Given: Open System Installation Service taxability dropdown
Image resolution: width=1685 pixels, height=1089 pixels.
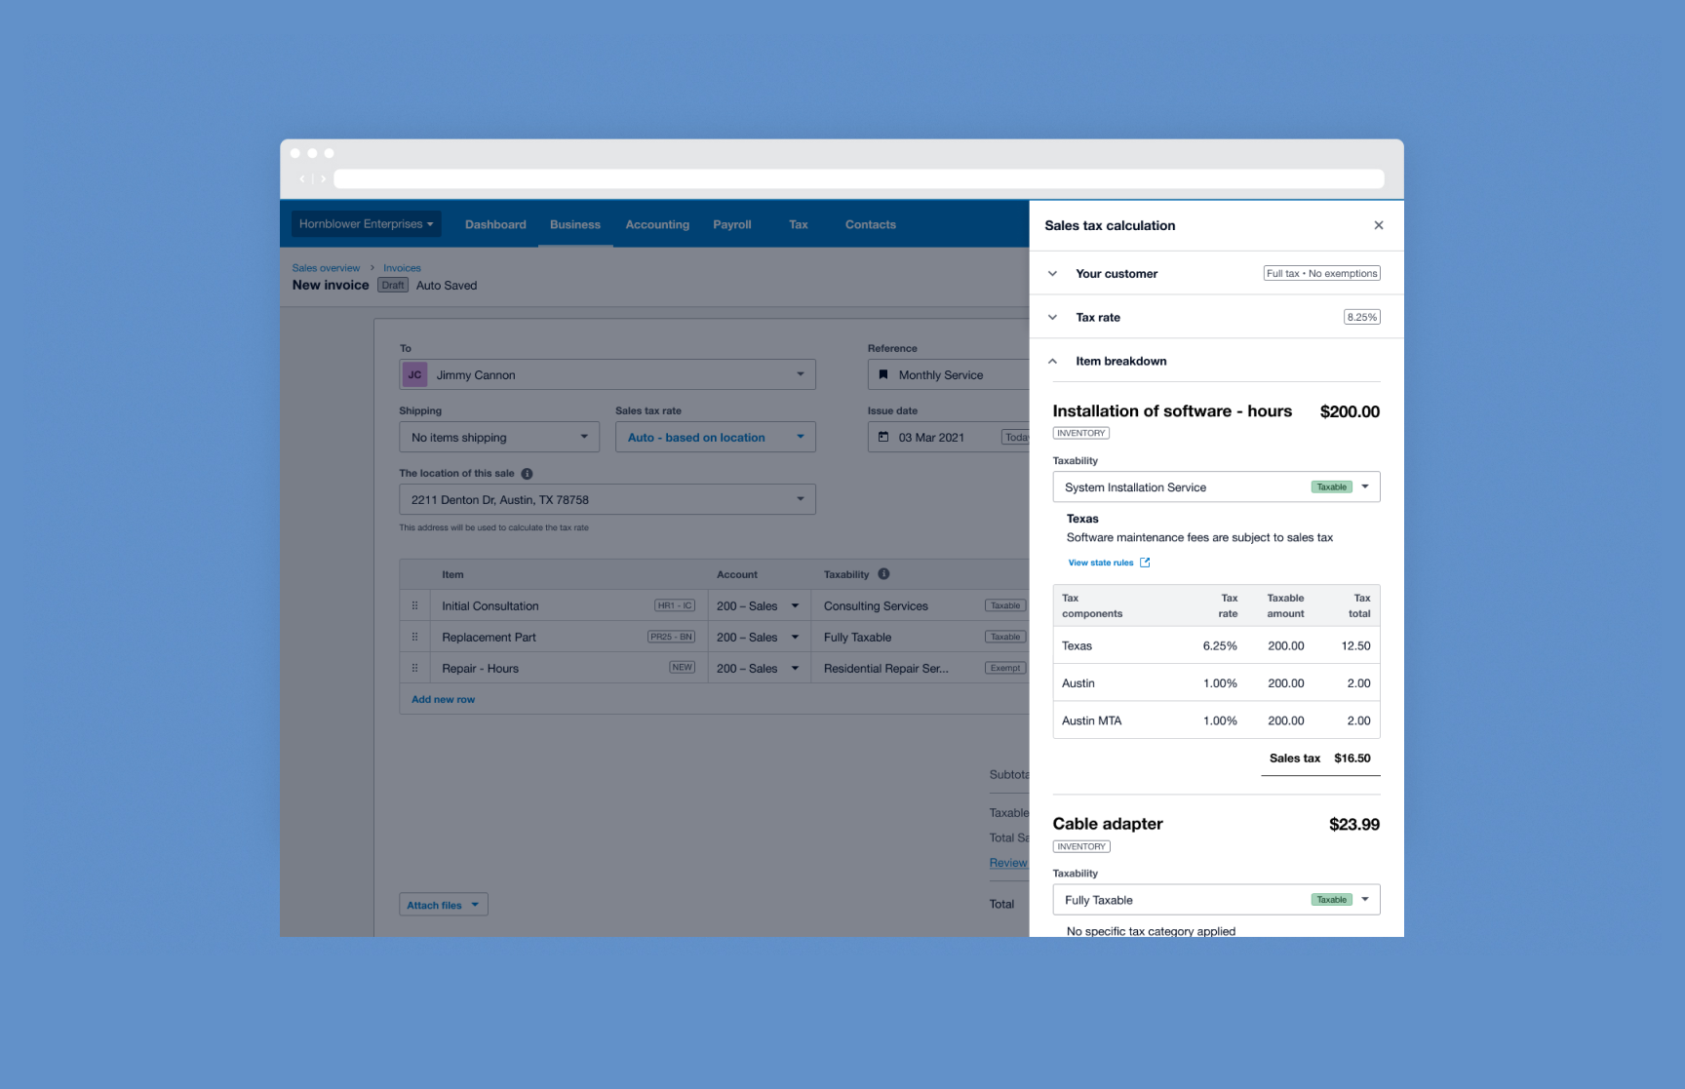Looking at the screenshot, I should pyautogui.click(x=1364, y=486).
